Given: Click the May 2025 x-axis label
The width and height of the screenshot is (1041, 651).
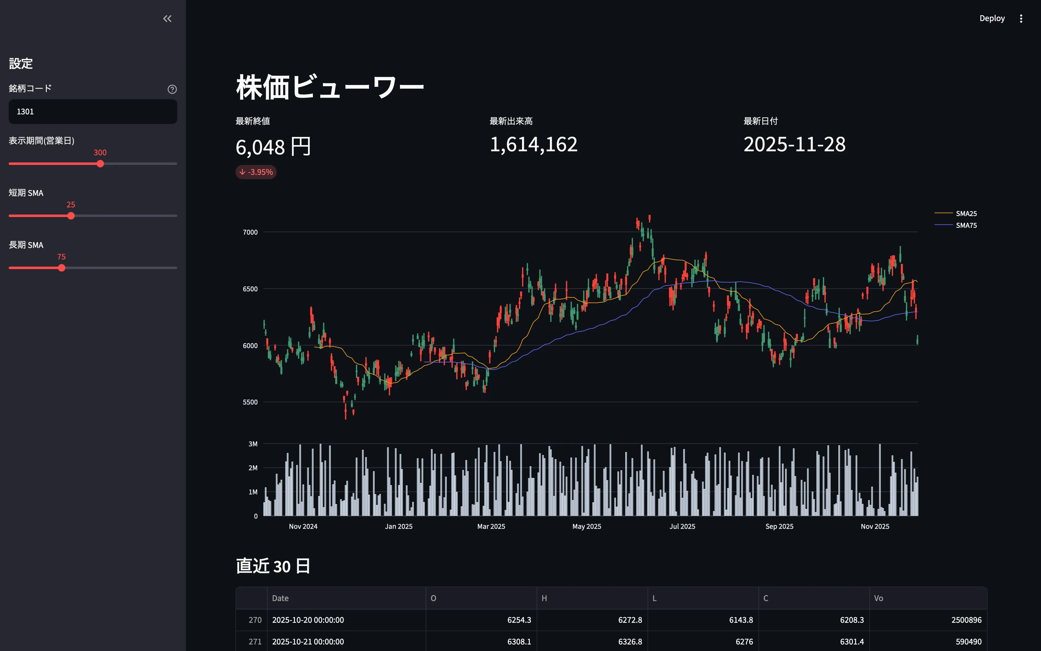Looking at the screenshot, I should pyautogui.click(x=587, y=526).
